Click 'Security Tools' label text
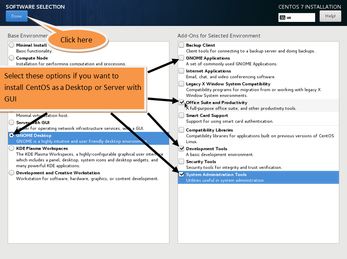 click(201, 161)
